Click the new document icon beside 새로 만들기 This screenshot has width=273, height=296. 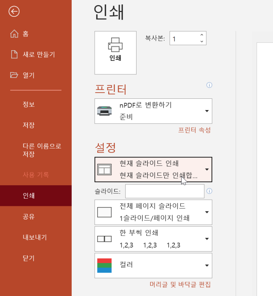[x=14, y=54]
